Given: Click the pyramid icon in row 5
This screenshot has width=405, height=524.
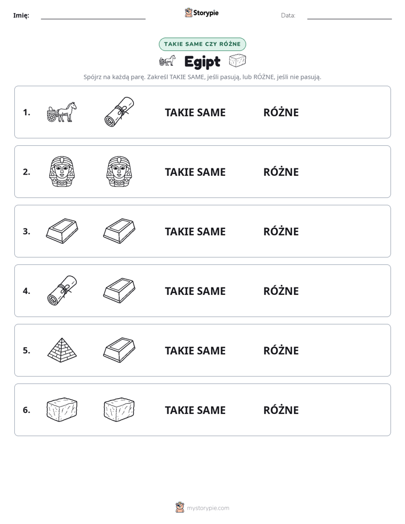Looking at the screenshot, I should click(x=62, y=350).
